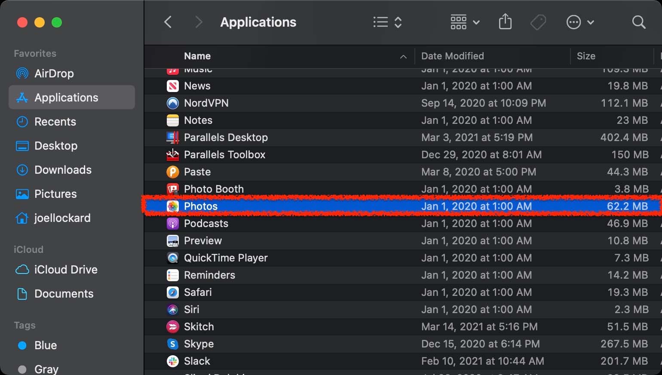Click the 62.2 MB size value
Screen dimensions: 662x375
click(x=628, y=206)
